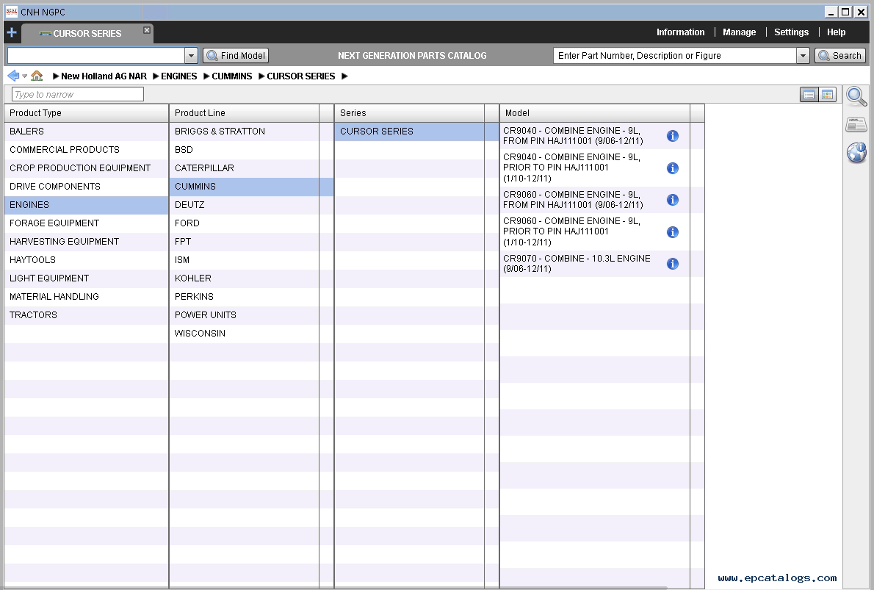
Task: Expand the part search dropdown arrow
Action: 803,56
